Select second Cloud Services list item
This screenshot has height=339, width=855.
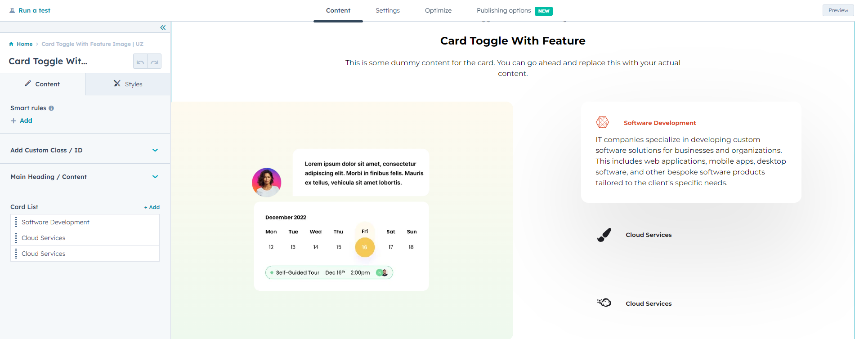[44, 254]
